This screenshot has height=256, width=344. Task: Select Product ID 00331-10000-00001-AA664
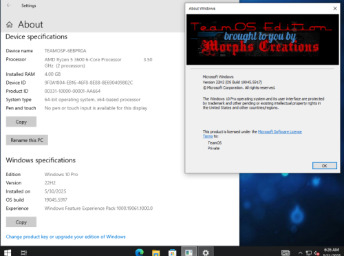pyautogui.click(x=72, y=91)
